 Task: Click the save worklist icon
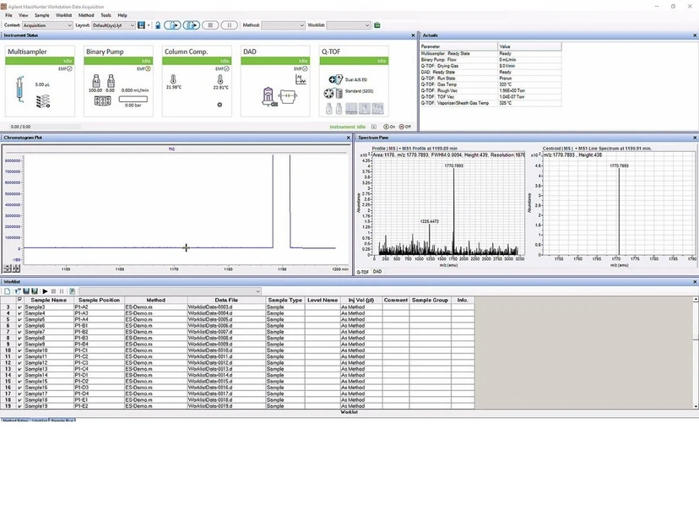tap(26, 291)
